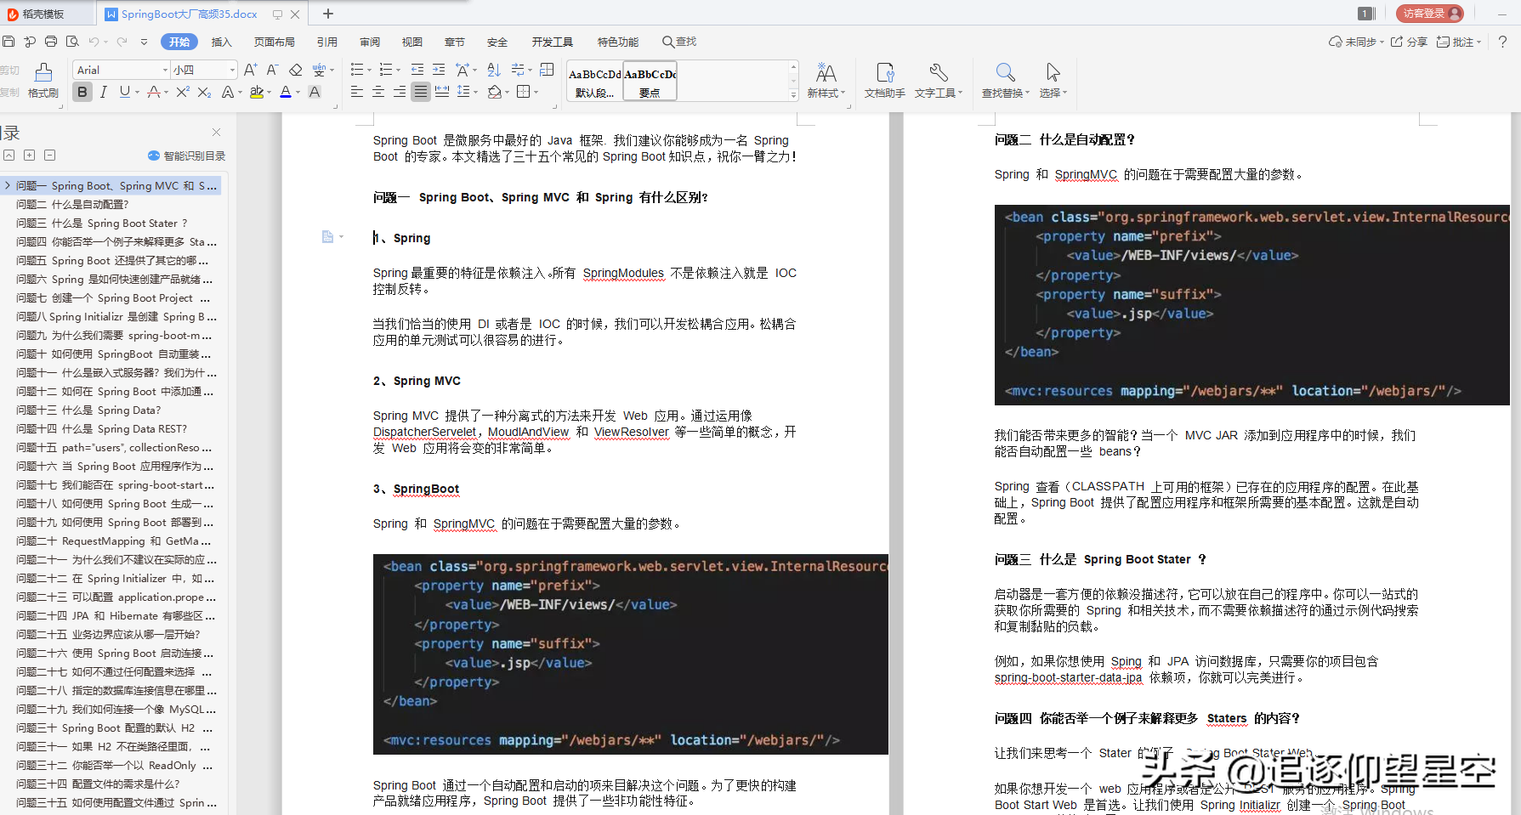Align paragraph text to the right
The image size is (1521, 815).
400,92
